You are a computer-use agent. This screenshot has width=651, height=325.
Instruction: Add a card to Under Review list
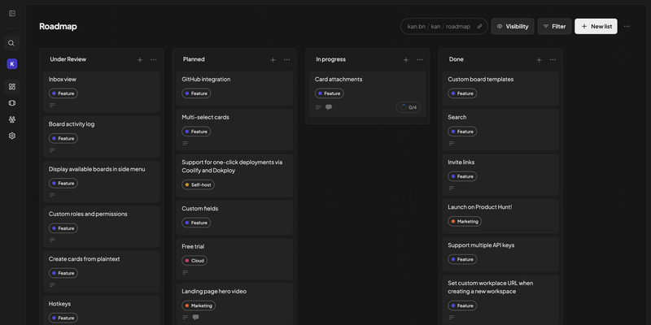tap(140, 59)
